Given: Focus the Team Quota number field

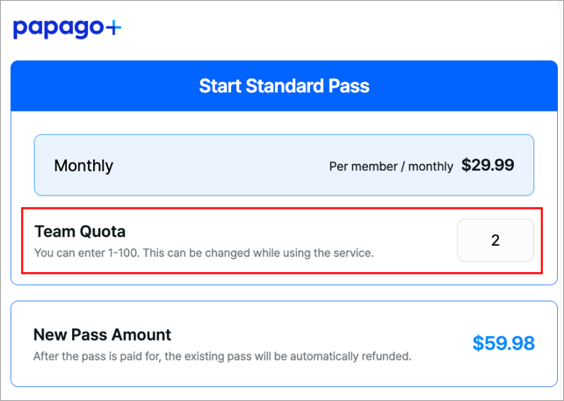Looking at the screenshot, I should point(495,240).
